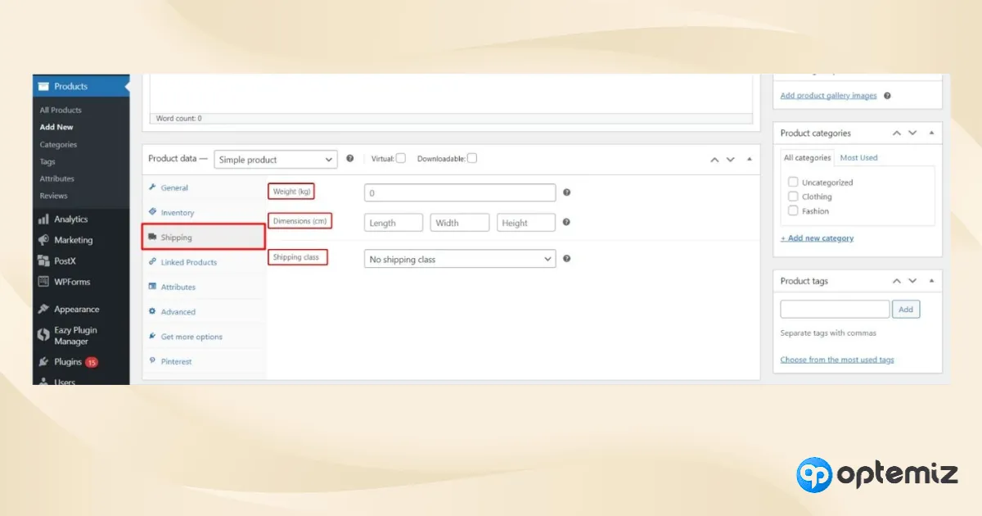Viewport: 982px width, 516px height.
Task: Move the Product categories panel down
Action: tap(912, 133)
